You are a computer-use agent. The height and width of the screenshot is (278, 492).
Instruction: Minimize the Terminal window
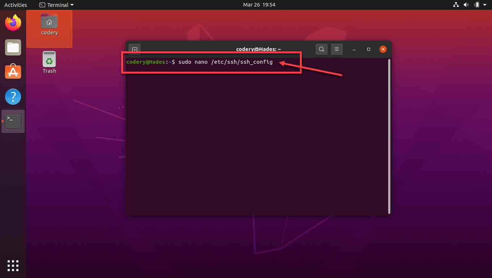click(354, 49)
